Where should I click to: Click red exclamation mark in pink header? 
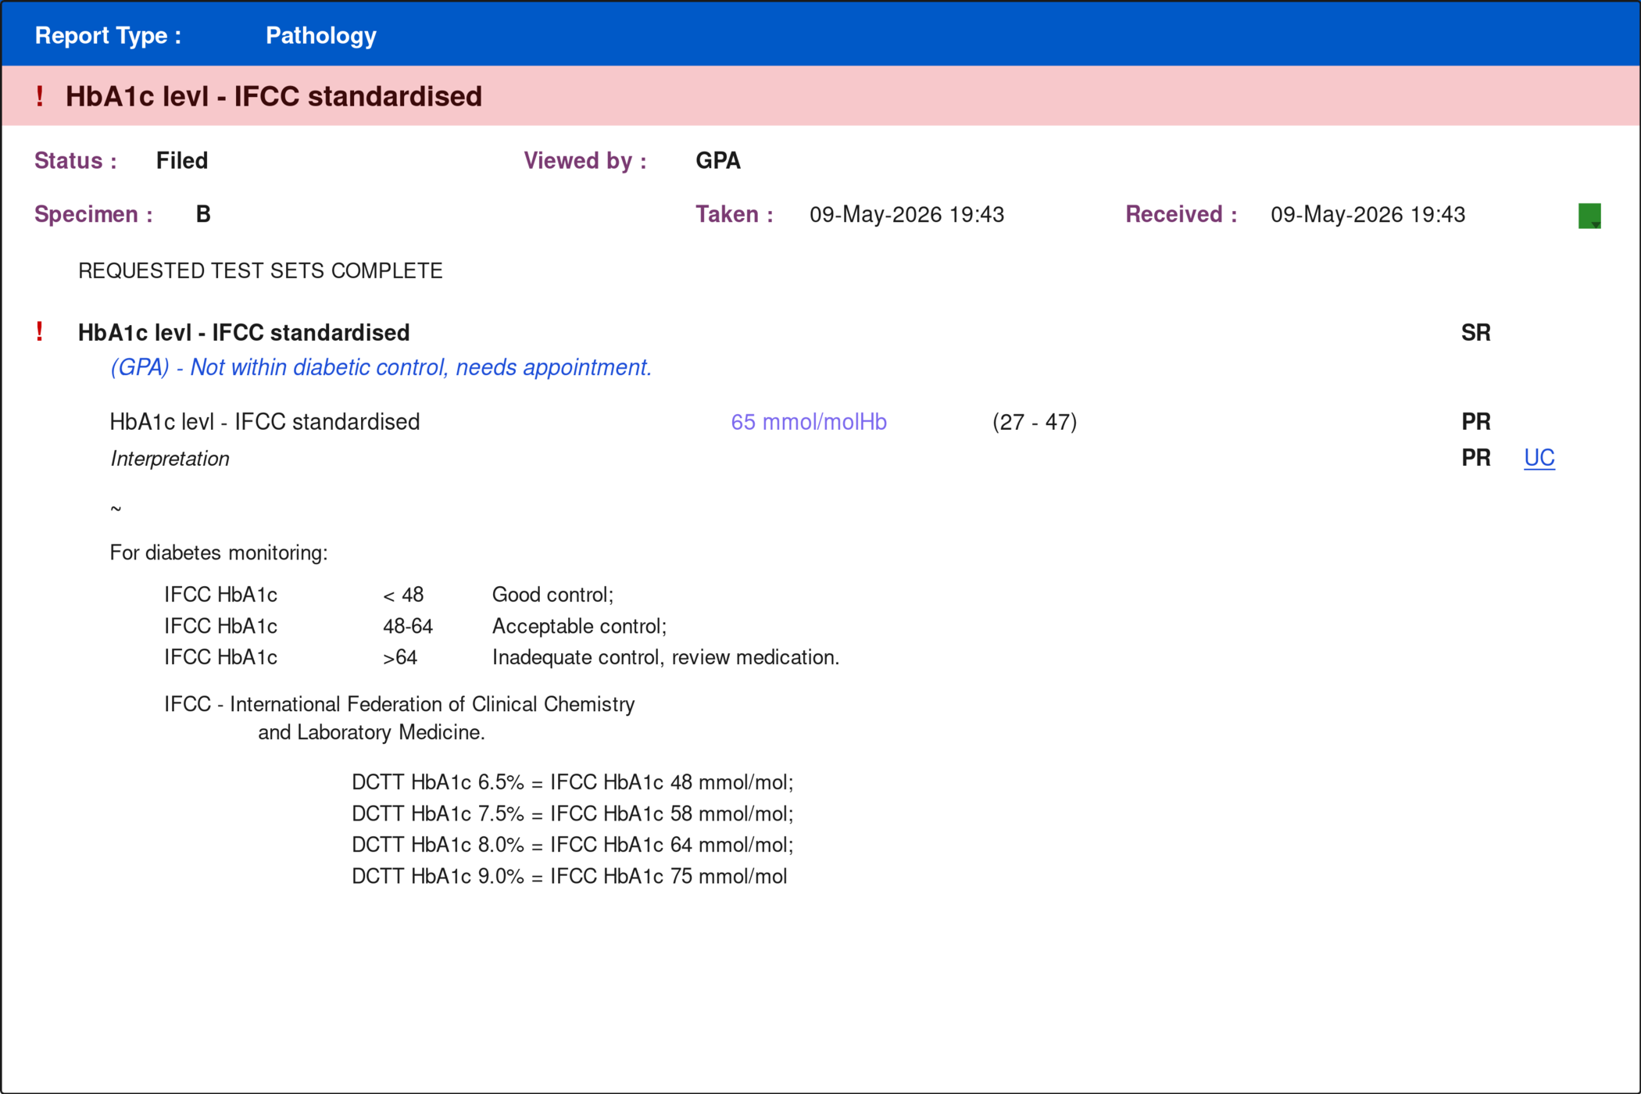tap(40, 96)
